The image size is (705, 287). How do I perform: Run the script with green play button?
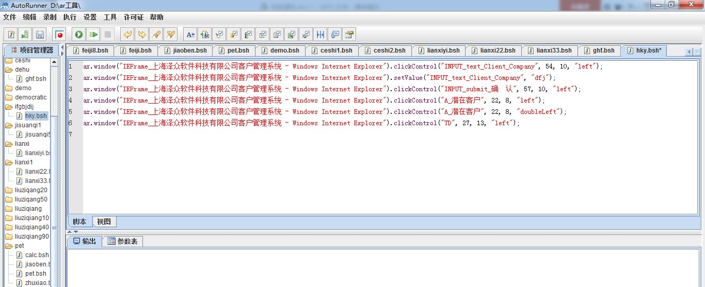click(x=78, y=35)
